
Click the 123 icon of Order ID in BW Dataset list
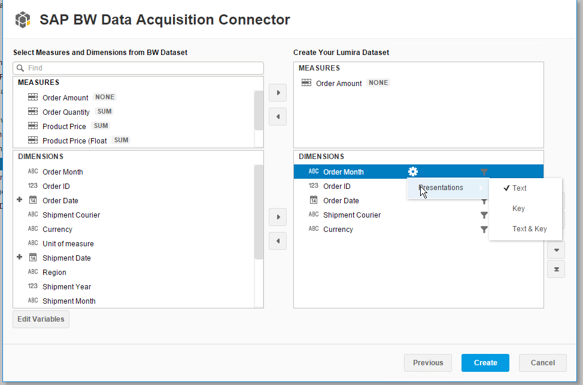click(33, 186)
